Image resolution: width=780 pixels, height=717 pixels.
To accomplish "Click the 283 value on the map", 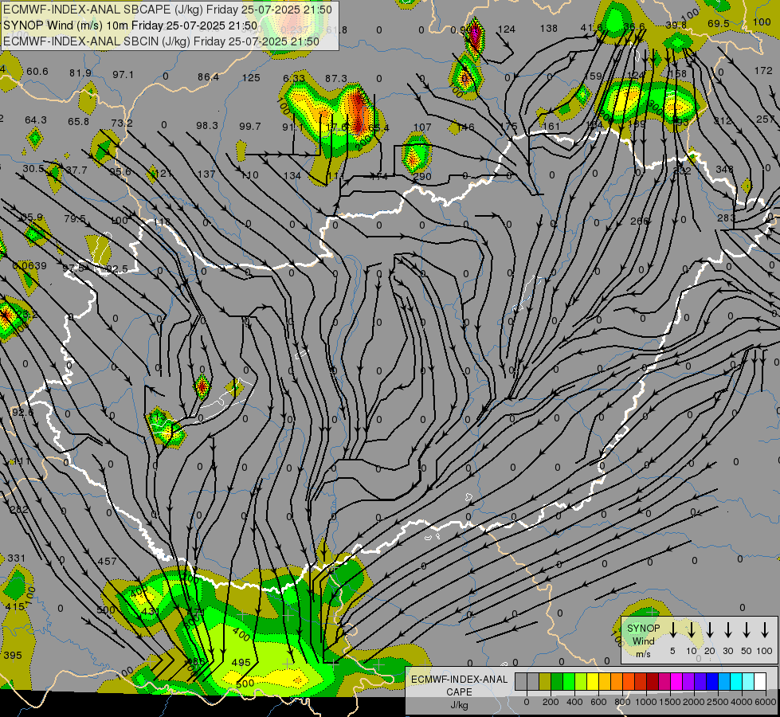I will click(727, 218).
